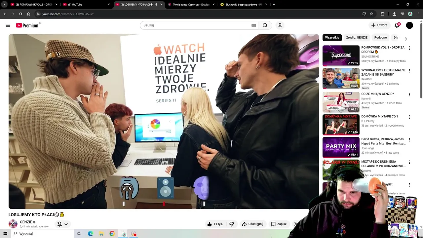
Task: Select the Podobne filter chip
Action: point(380,37)
